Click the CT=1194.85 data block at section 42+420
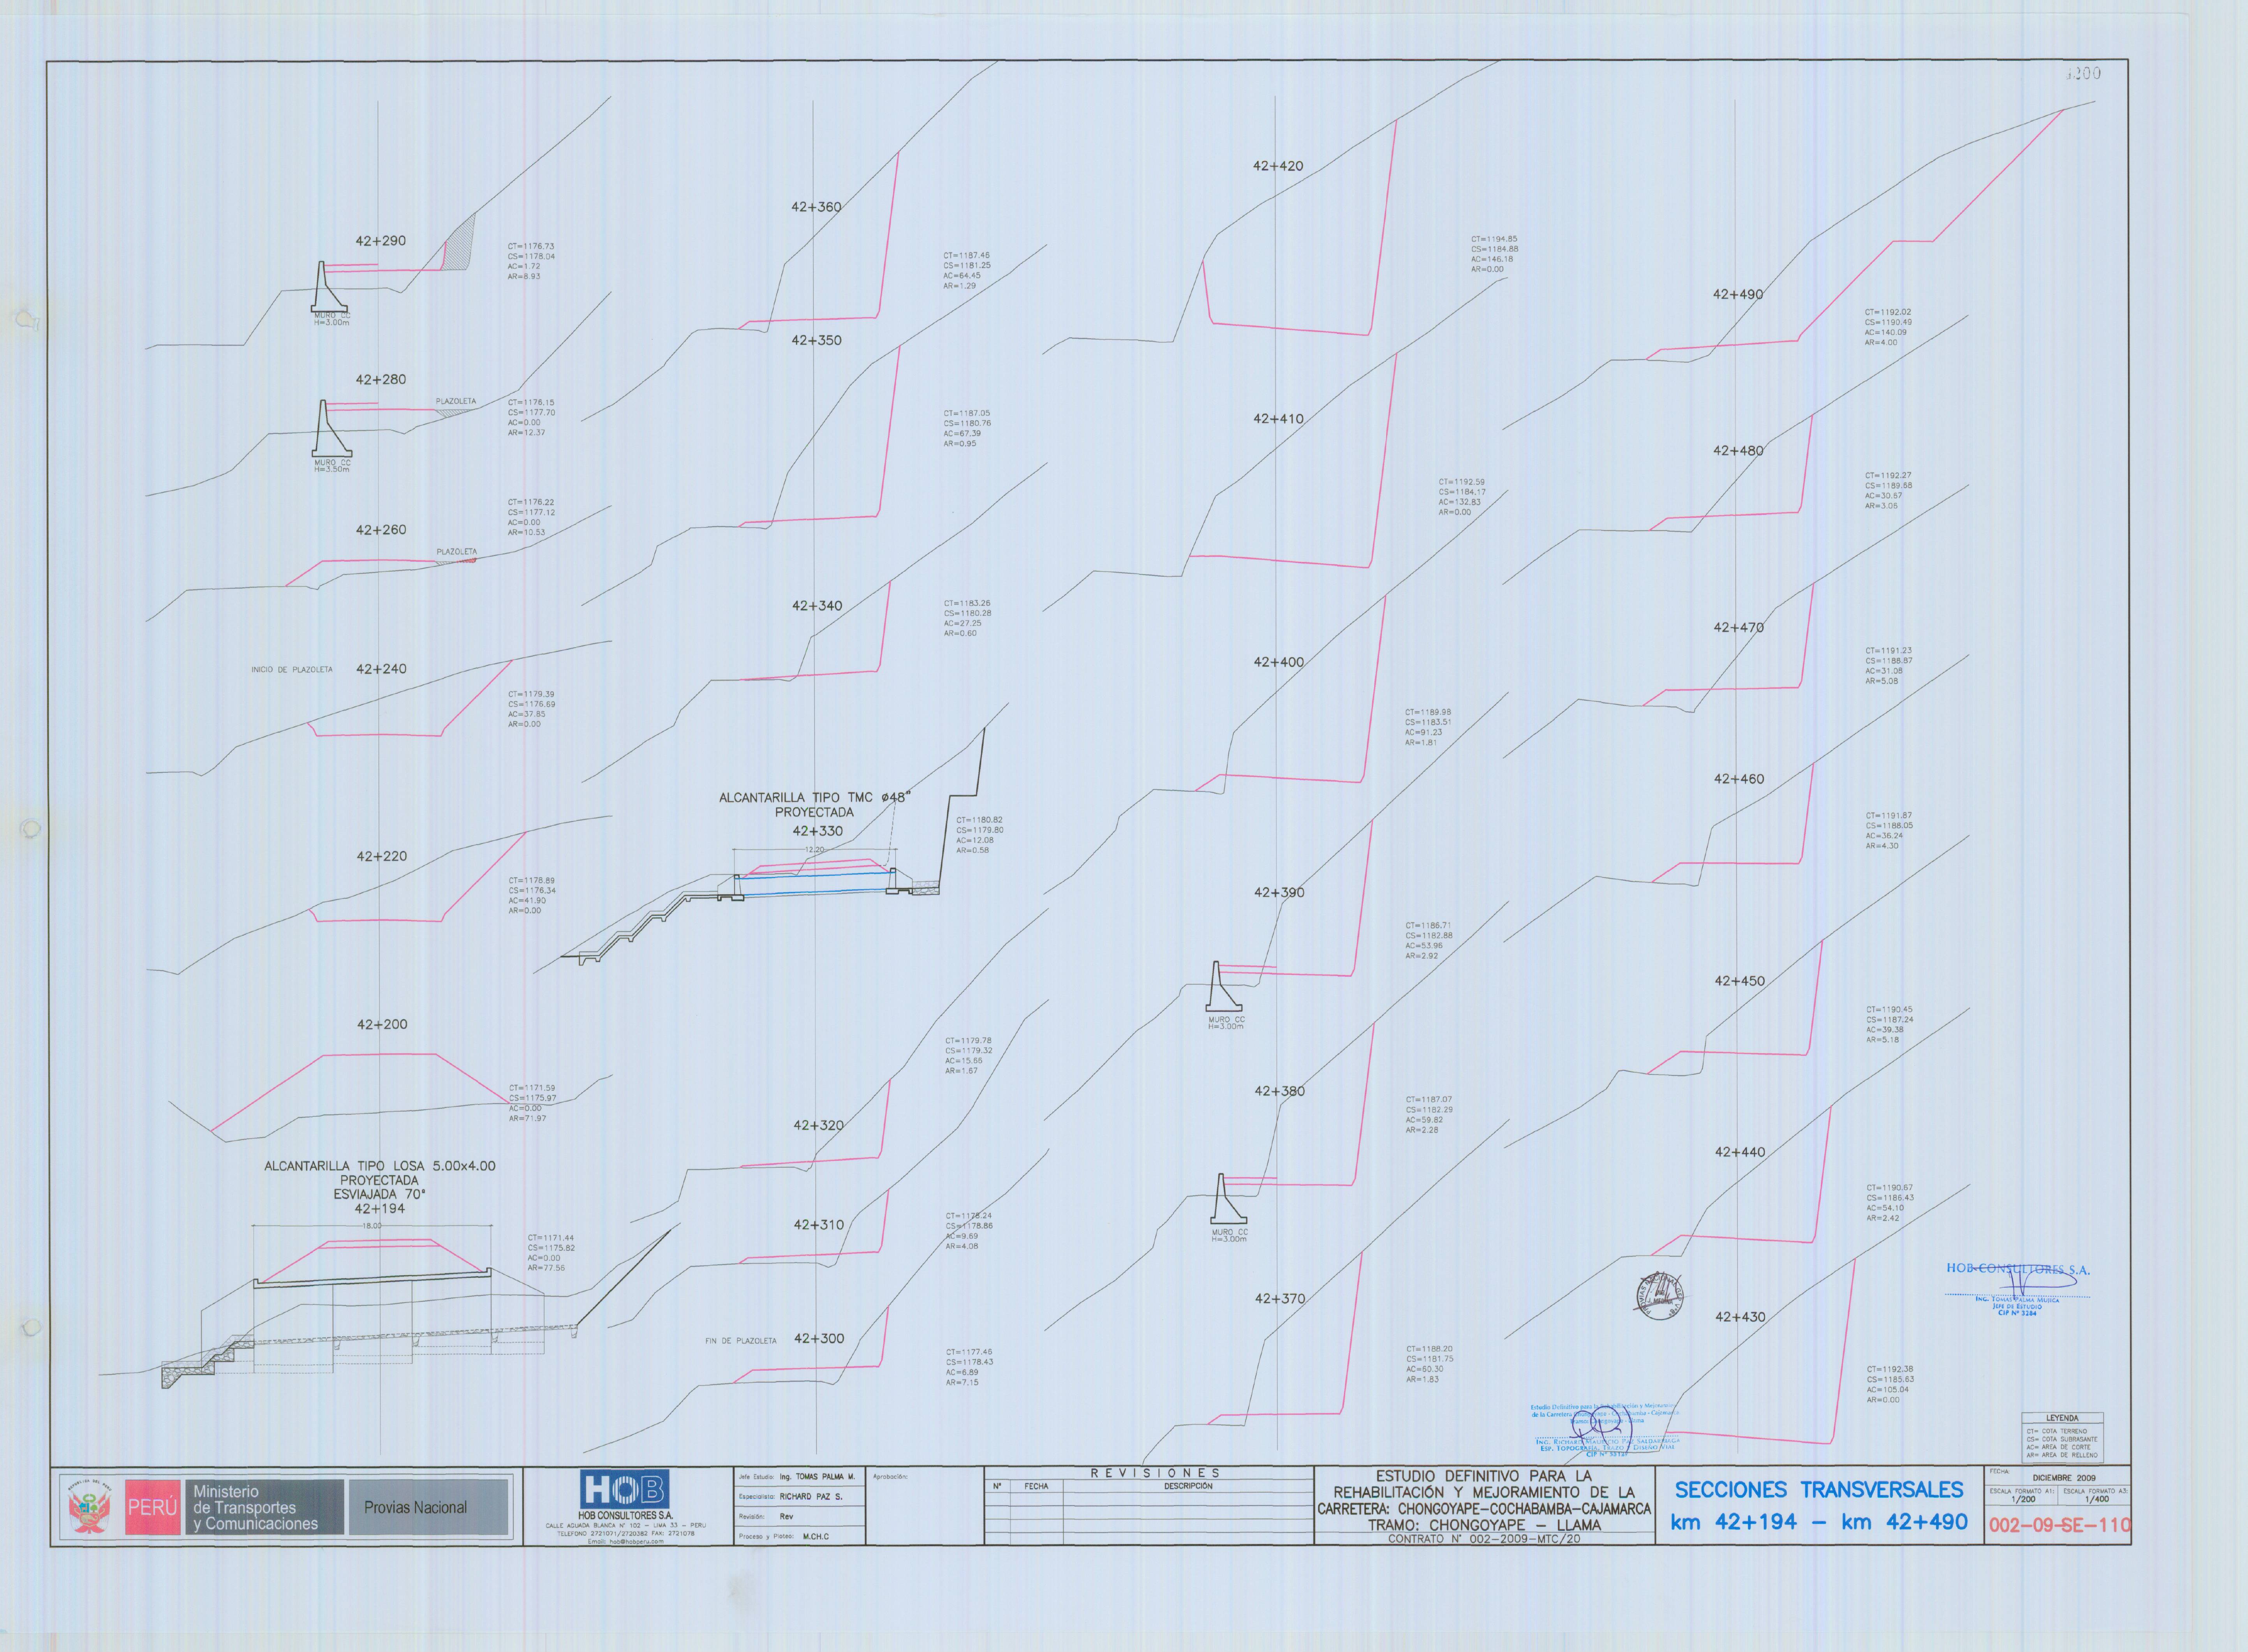Screen dimensions: 2248x1652 tap(1494, 254)
